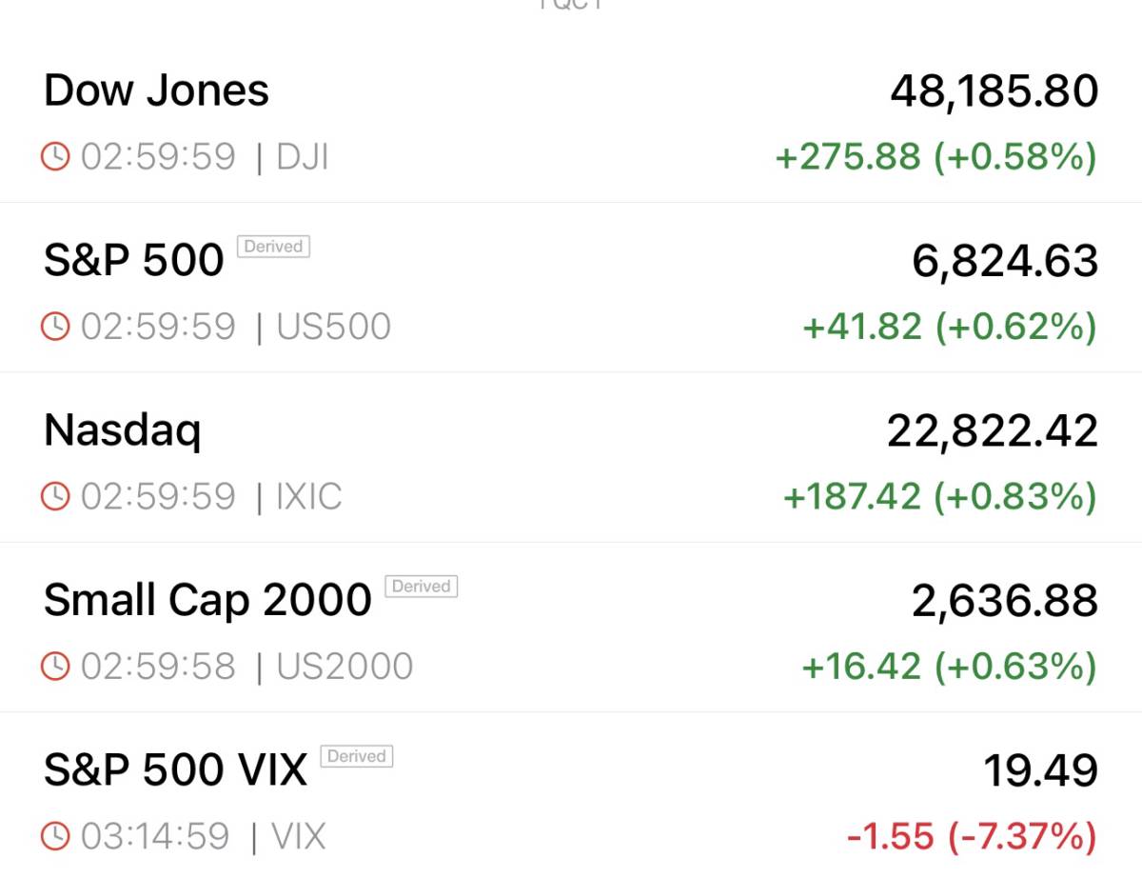Click the US2000 ticker symbol
The height and width of the screenshot is (878, 1142).
tap(345, 666)
